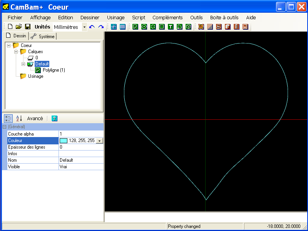Viewport: 308px width, 231px height.
Task: Open the Compléments menu
Action: pos(167,17)
